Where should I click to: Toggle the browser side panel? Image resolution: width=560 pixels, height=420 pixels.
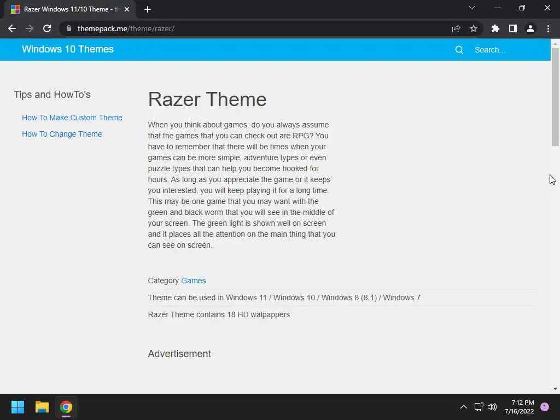pos(513,28)
